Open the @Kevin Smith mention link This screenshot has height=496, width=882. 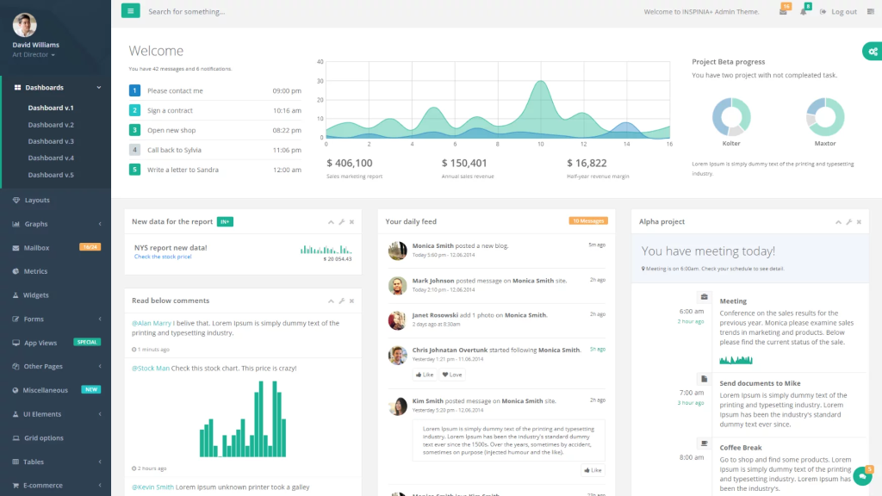click(x=152, y=487)
